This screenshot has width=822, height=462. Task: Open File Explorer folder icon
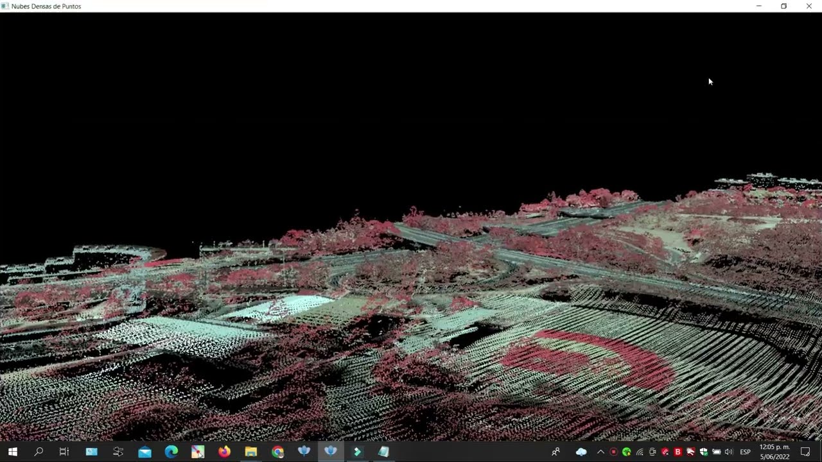(x=251, y=452)
